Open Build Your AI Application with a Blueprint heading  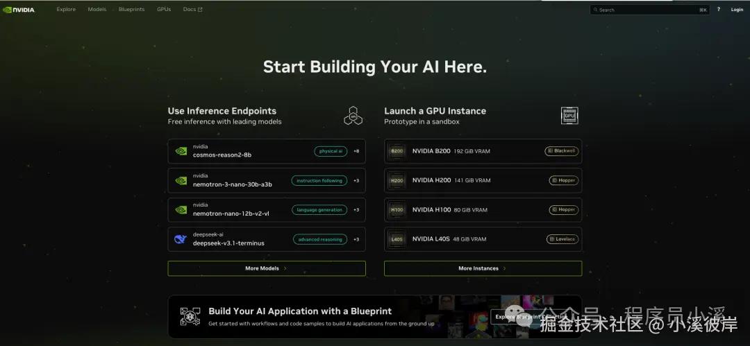pos(300,311)
